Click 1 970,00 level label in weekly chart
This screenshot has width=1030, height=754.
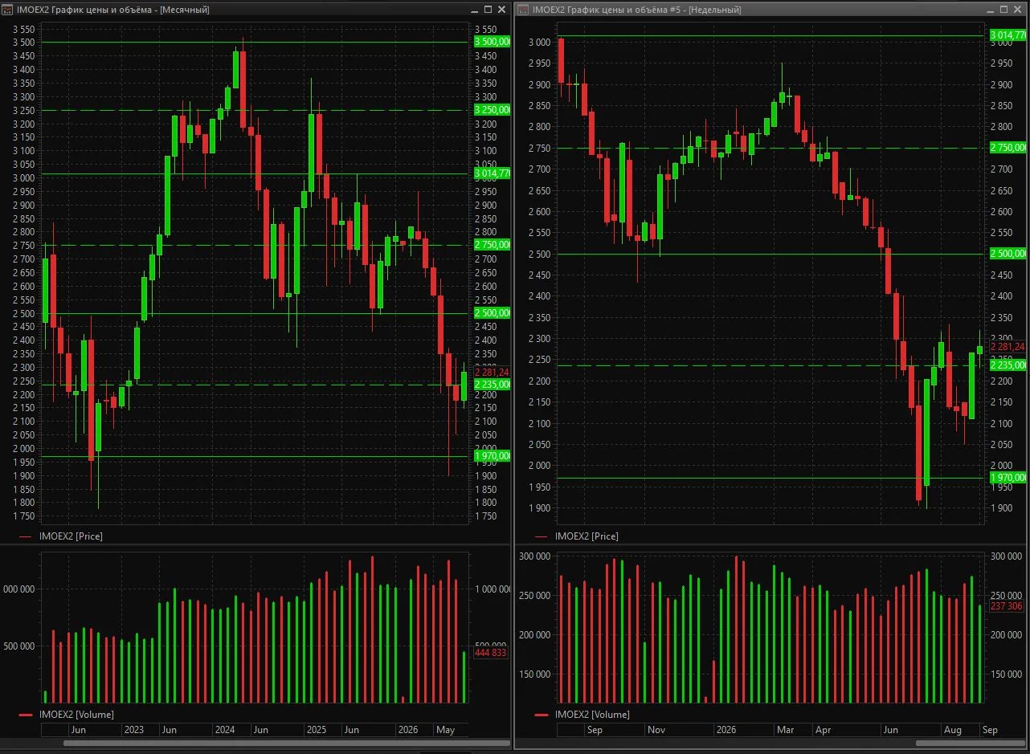click(1008, 478)
